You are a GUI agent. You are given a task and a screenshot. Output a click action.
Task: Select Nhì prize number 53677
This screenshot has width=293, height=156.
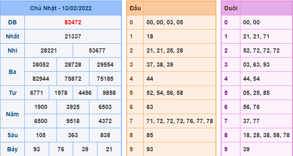(x=97, y=50)
